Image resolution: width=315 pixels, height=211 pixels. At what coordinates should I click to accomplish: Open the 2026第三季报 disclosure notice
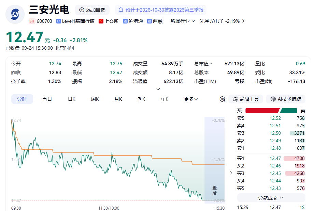coord(161,10)
